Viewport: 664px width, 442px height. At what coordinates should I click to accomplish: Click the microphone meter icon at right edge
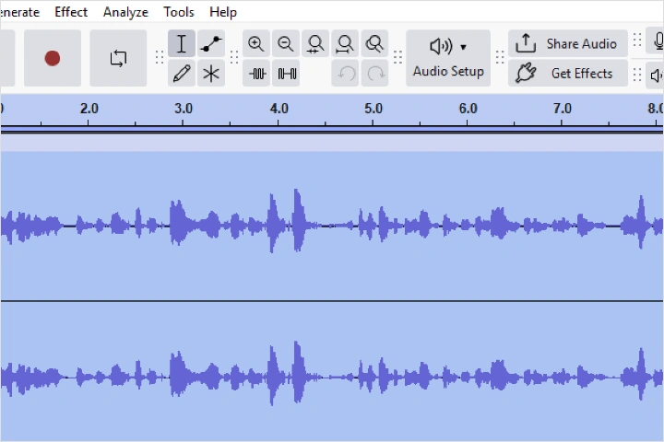(658, 41)
